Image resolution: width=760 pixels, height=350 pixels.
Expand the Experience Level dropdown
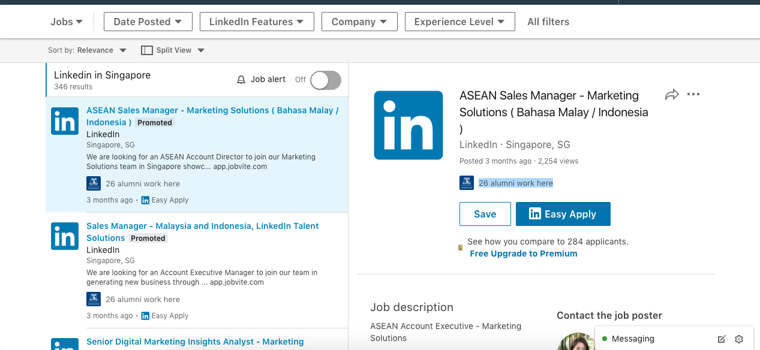[x=460, y=22]
